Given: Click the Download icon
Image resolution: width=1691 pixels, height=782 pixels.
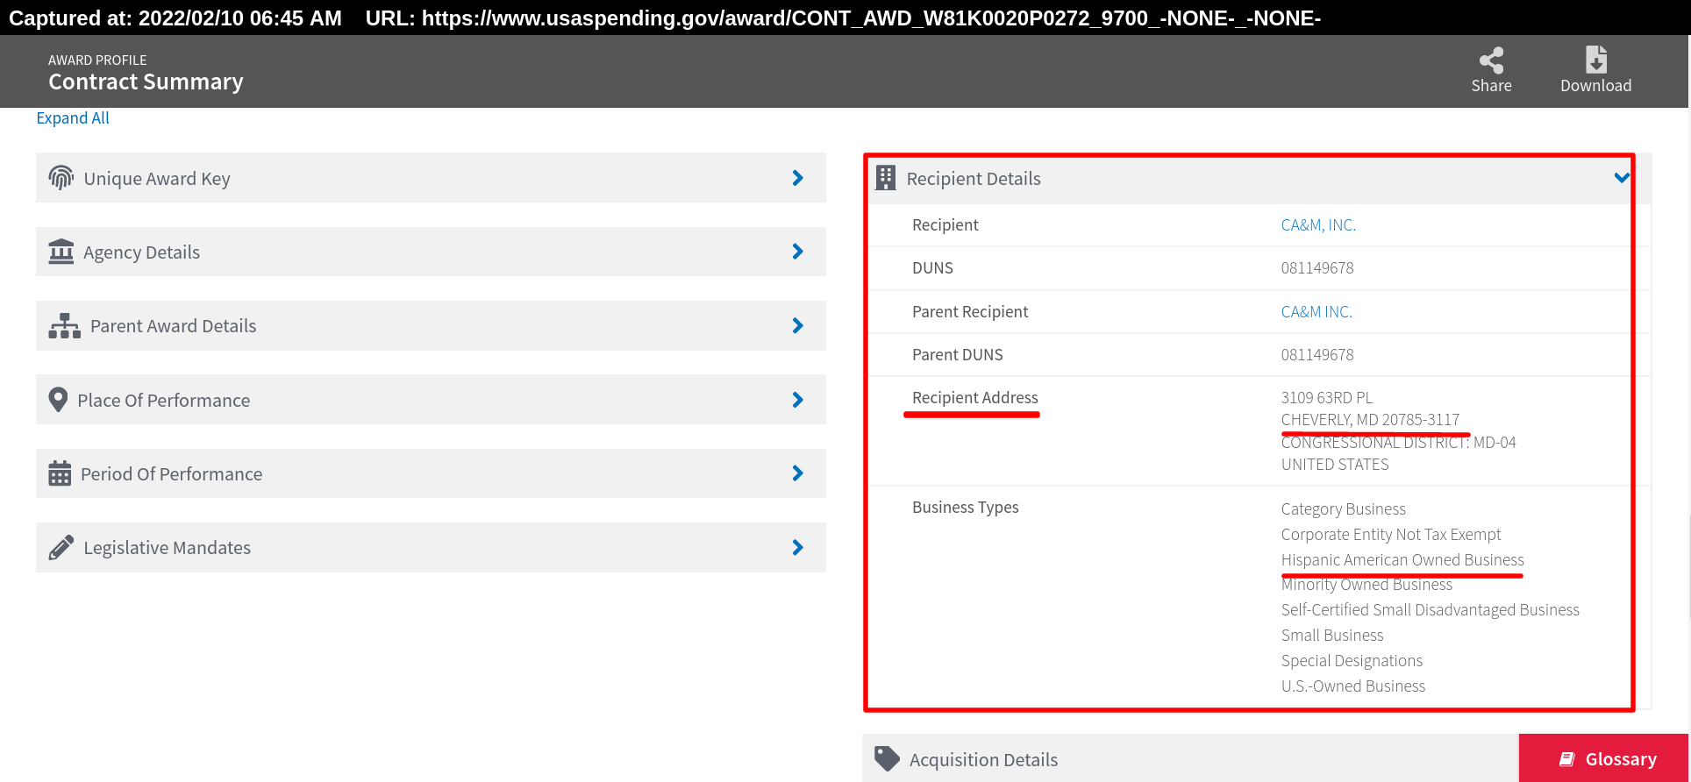Looking at the screenshot, I should click(1596, 60).
